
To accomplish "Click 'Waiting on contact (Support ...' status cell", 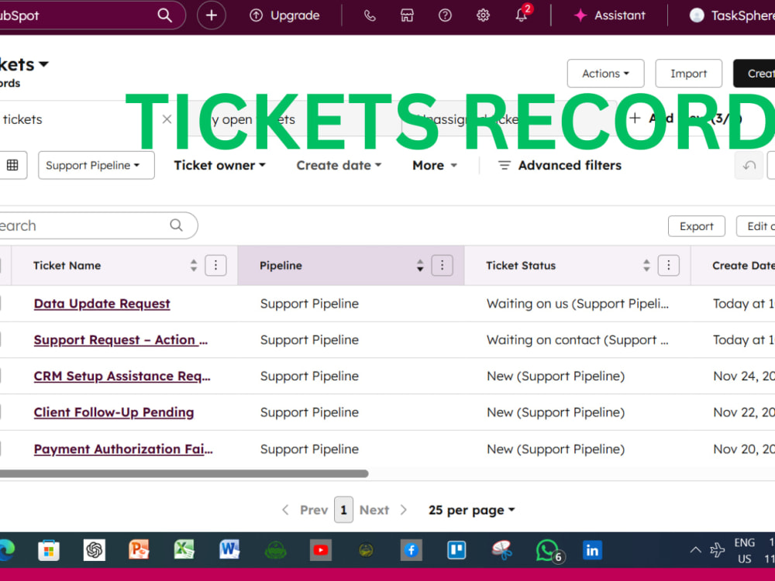I will (577, 340).
